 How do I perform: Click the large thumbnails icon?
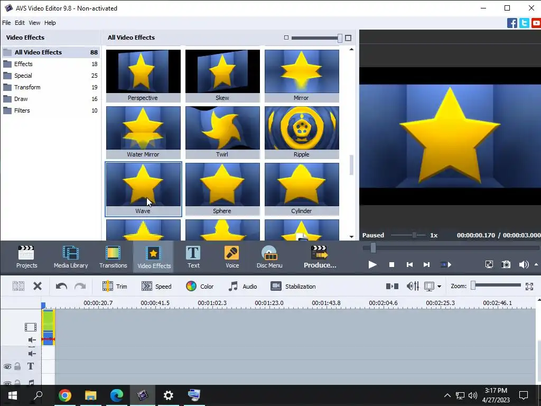pos(348,38)
